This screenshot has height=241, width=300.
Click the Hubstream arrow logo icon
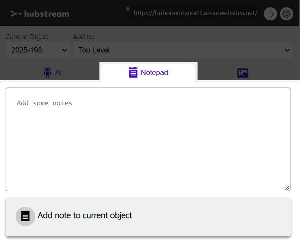16,14
